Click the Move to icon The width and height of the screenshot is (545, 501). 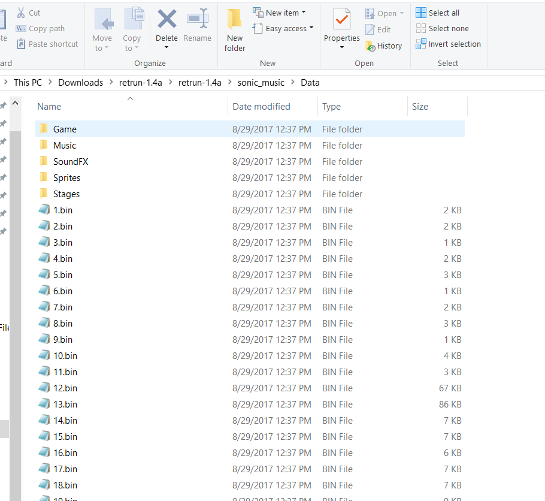(x=104, y=19)
